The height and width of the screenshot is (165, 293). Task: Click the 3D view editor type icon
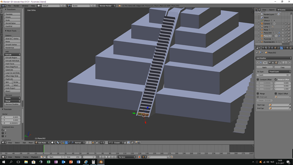point(4,142)
